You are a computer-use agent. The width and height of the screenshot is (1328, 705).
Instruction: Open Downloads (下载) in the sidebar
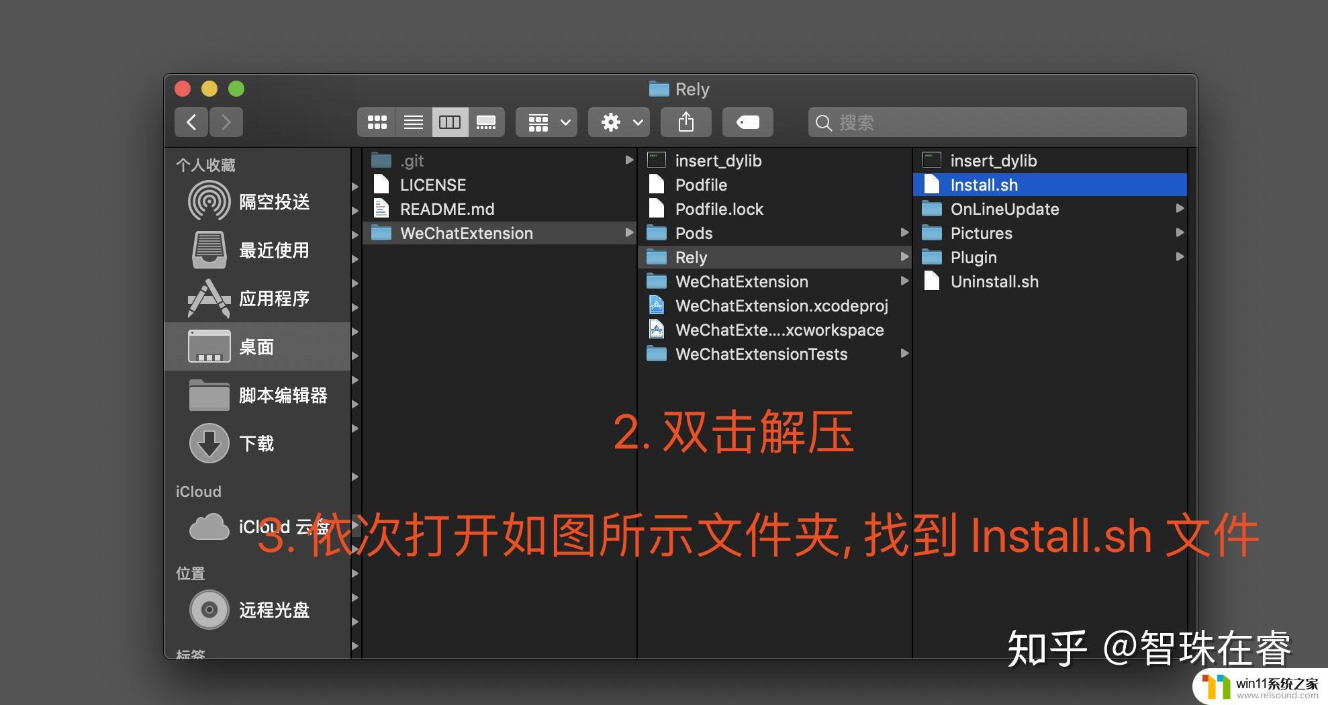pos(258,443)
